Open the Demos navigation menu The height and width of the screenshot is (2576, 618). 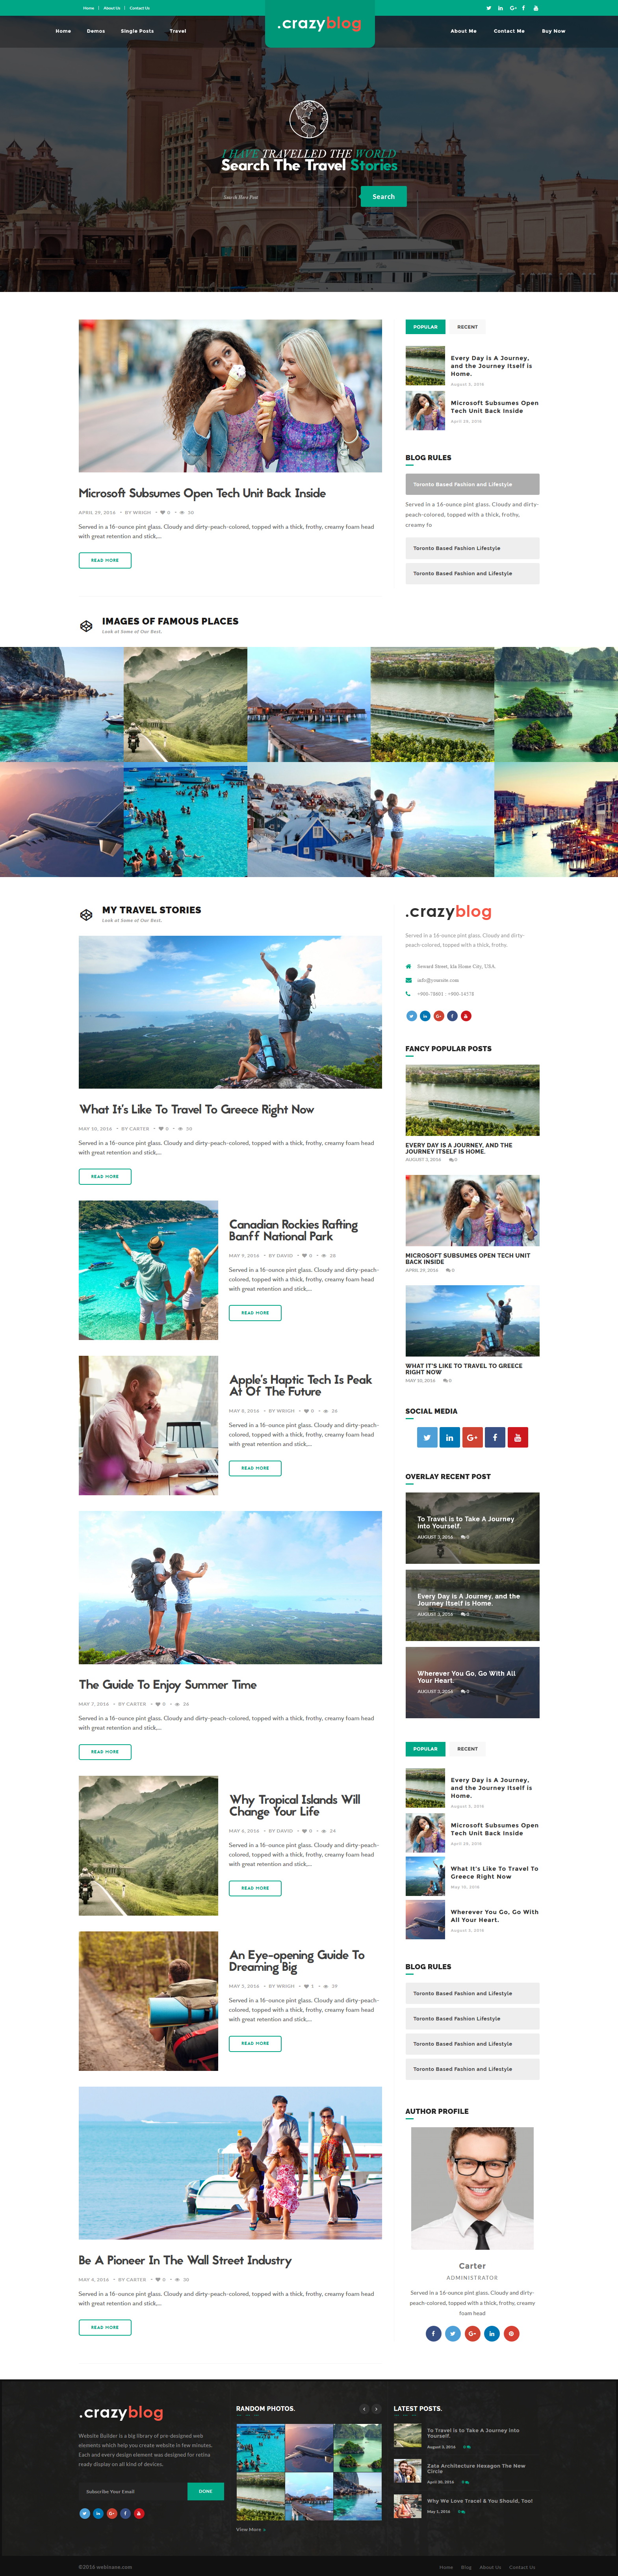96,31
